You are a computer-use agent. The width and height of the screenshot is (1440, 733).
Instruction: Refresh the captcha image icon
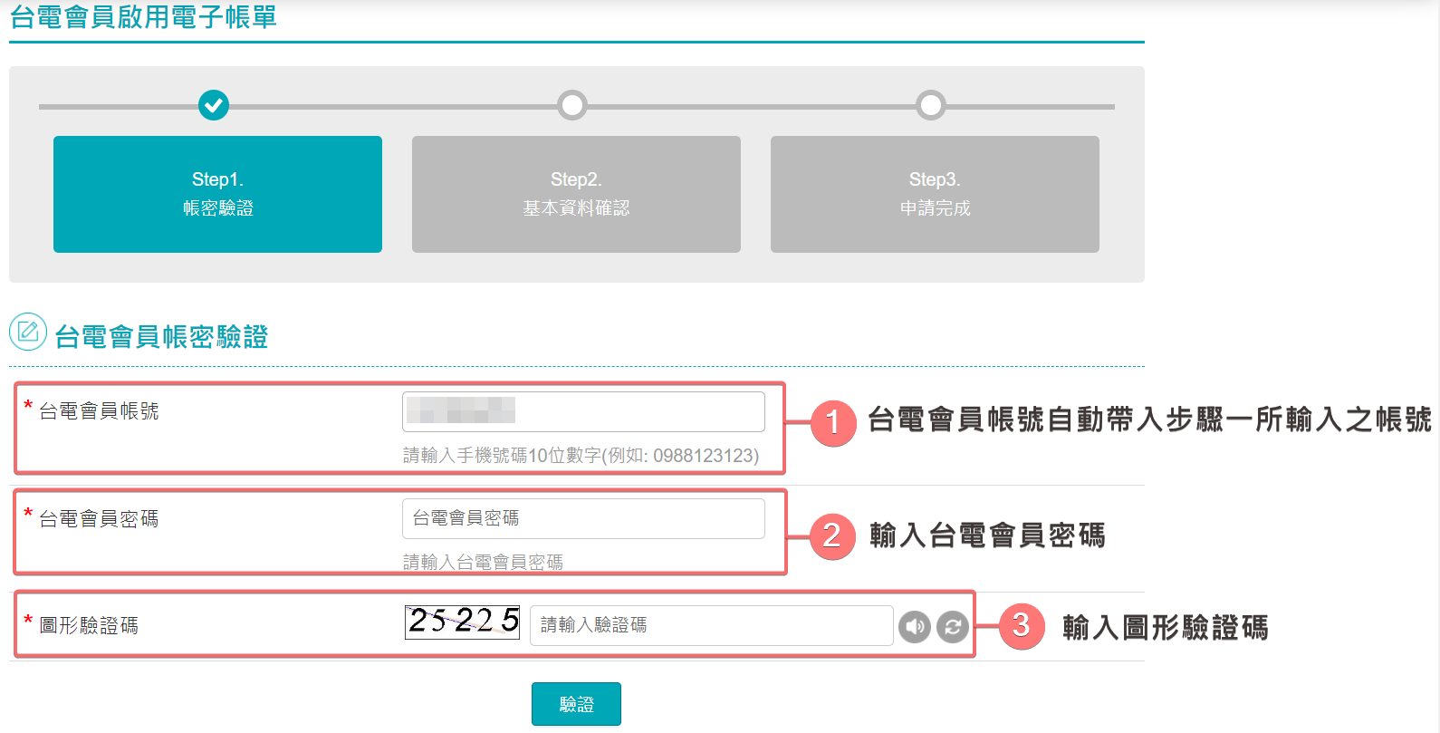pos(953,626)
